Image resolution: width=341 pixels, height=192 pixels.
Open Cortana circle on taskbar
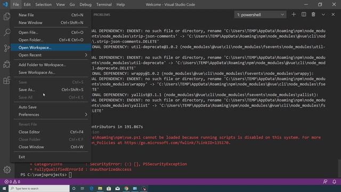tap(74, 188)
